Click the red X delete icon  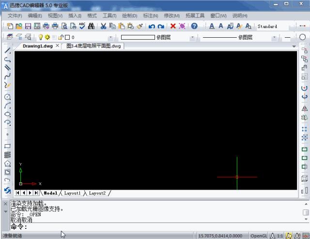point(173,26)
